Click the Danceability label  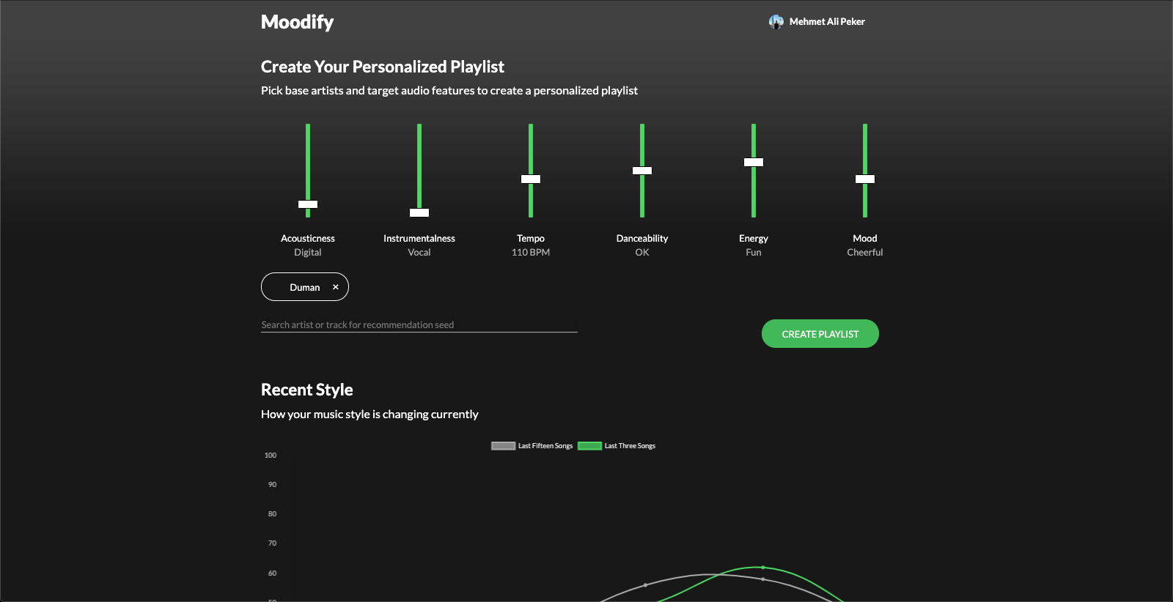coord(642,239)
